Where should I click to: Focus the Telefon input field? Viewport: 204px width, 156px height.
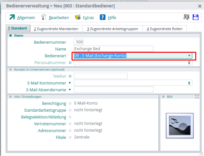(x=100, y=76)
